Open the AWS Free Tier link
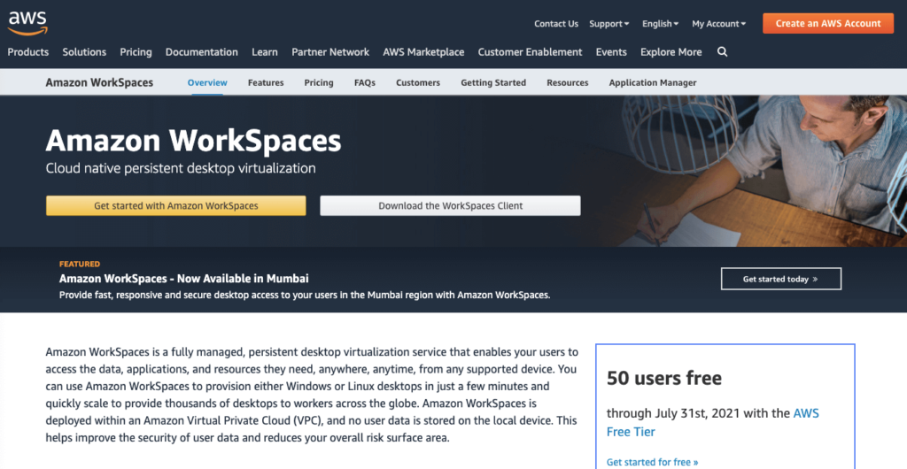Image resolution: width=907 pixels, height=469 pixels. (x=713, y=422)
